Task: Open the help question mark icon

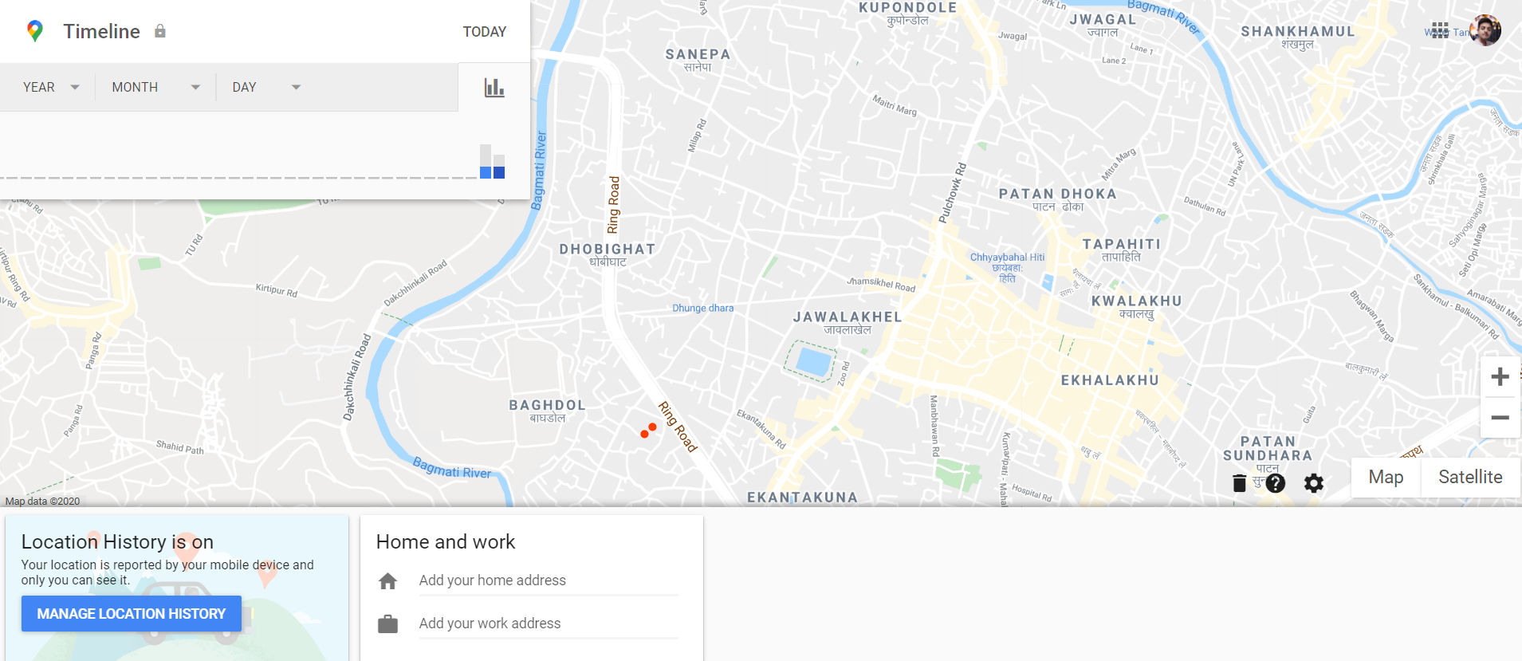Action: pos(1276,482)
